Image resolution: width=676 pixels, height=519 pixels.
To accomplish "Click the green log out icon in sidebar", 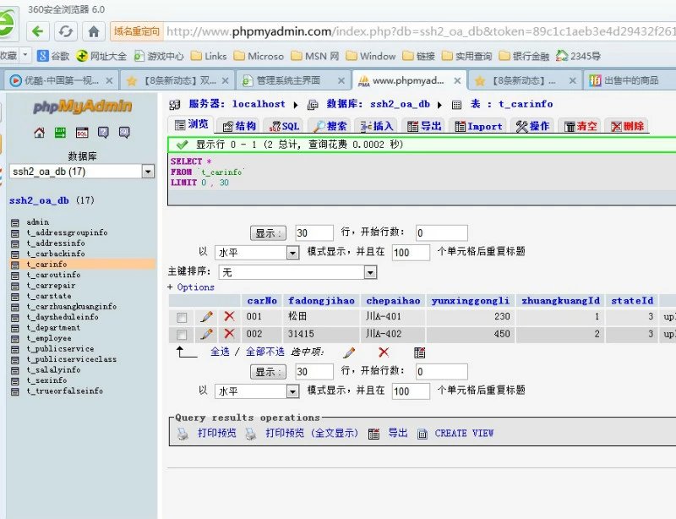I will [x=60, y=133].
